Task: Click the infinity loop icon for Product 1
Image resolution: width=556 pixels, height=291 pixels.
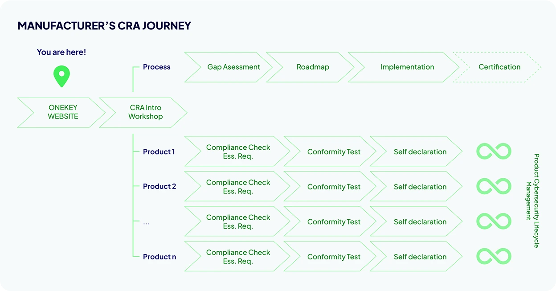Action: pos(494,152)
